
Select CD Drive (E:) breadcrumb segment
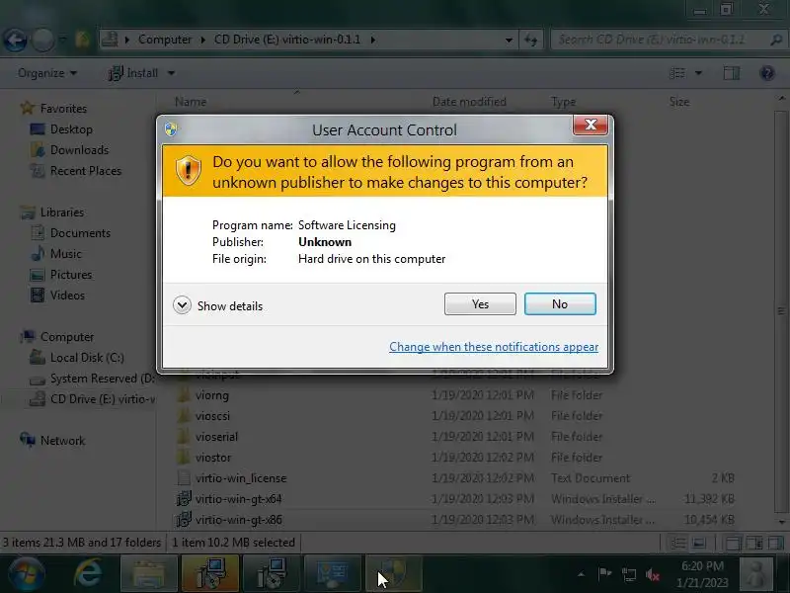[287, 40]
